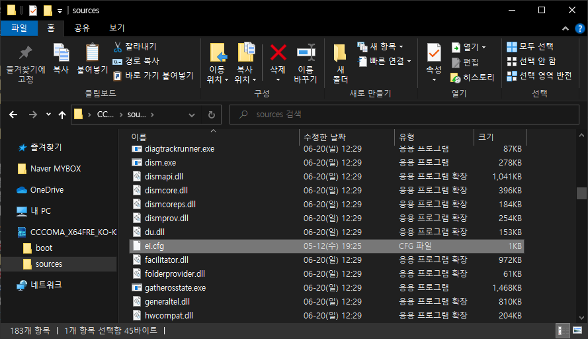Collapse the ribbon with the chevron

[565, 28]
